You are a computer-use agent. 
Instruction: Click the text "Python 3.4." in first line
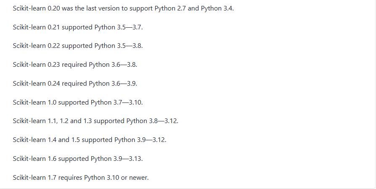tap(217, 8)
